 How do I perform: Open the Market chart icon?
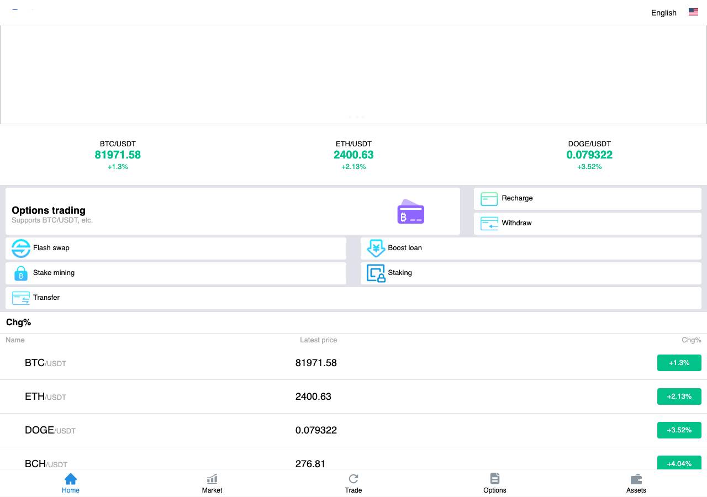coord(212,479)
